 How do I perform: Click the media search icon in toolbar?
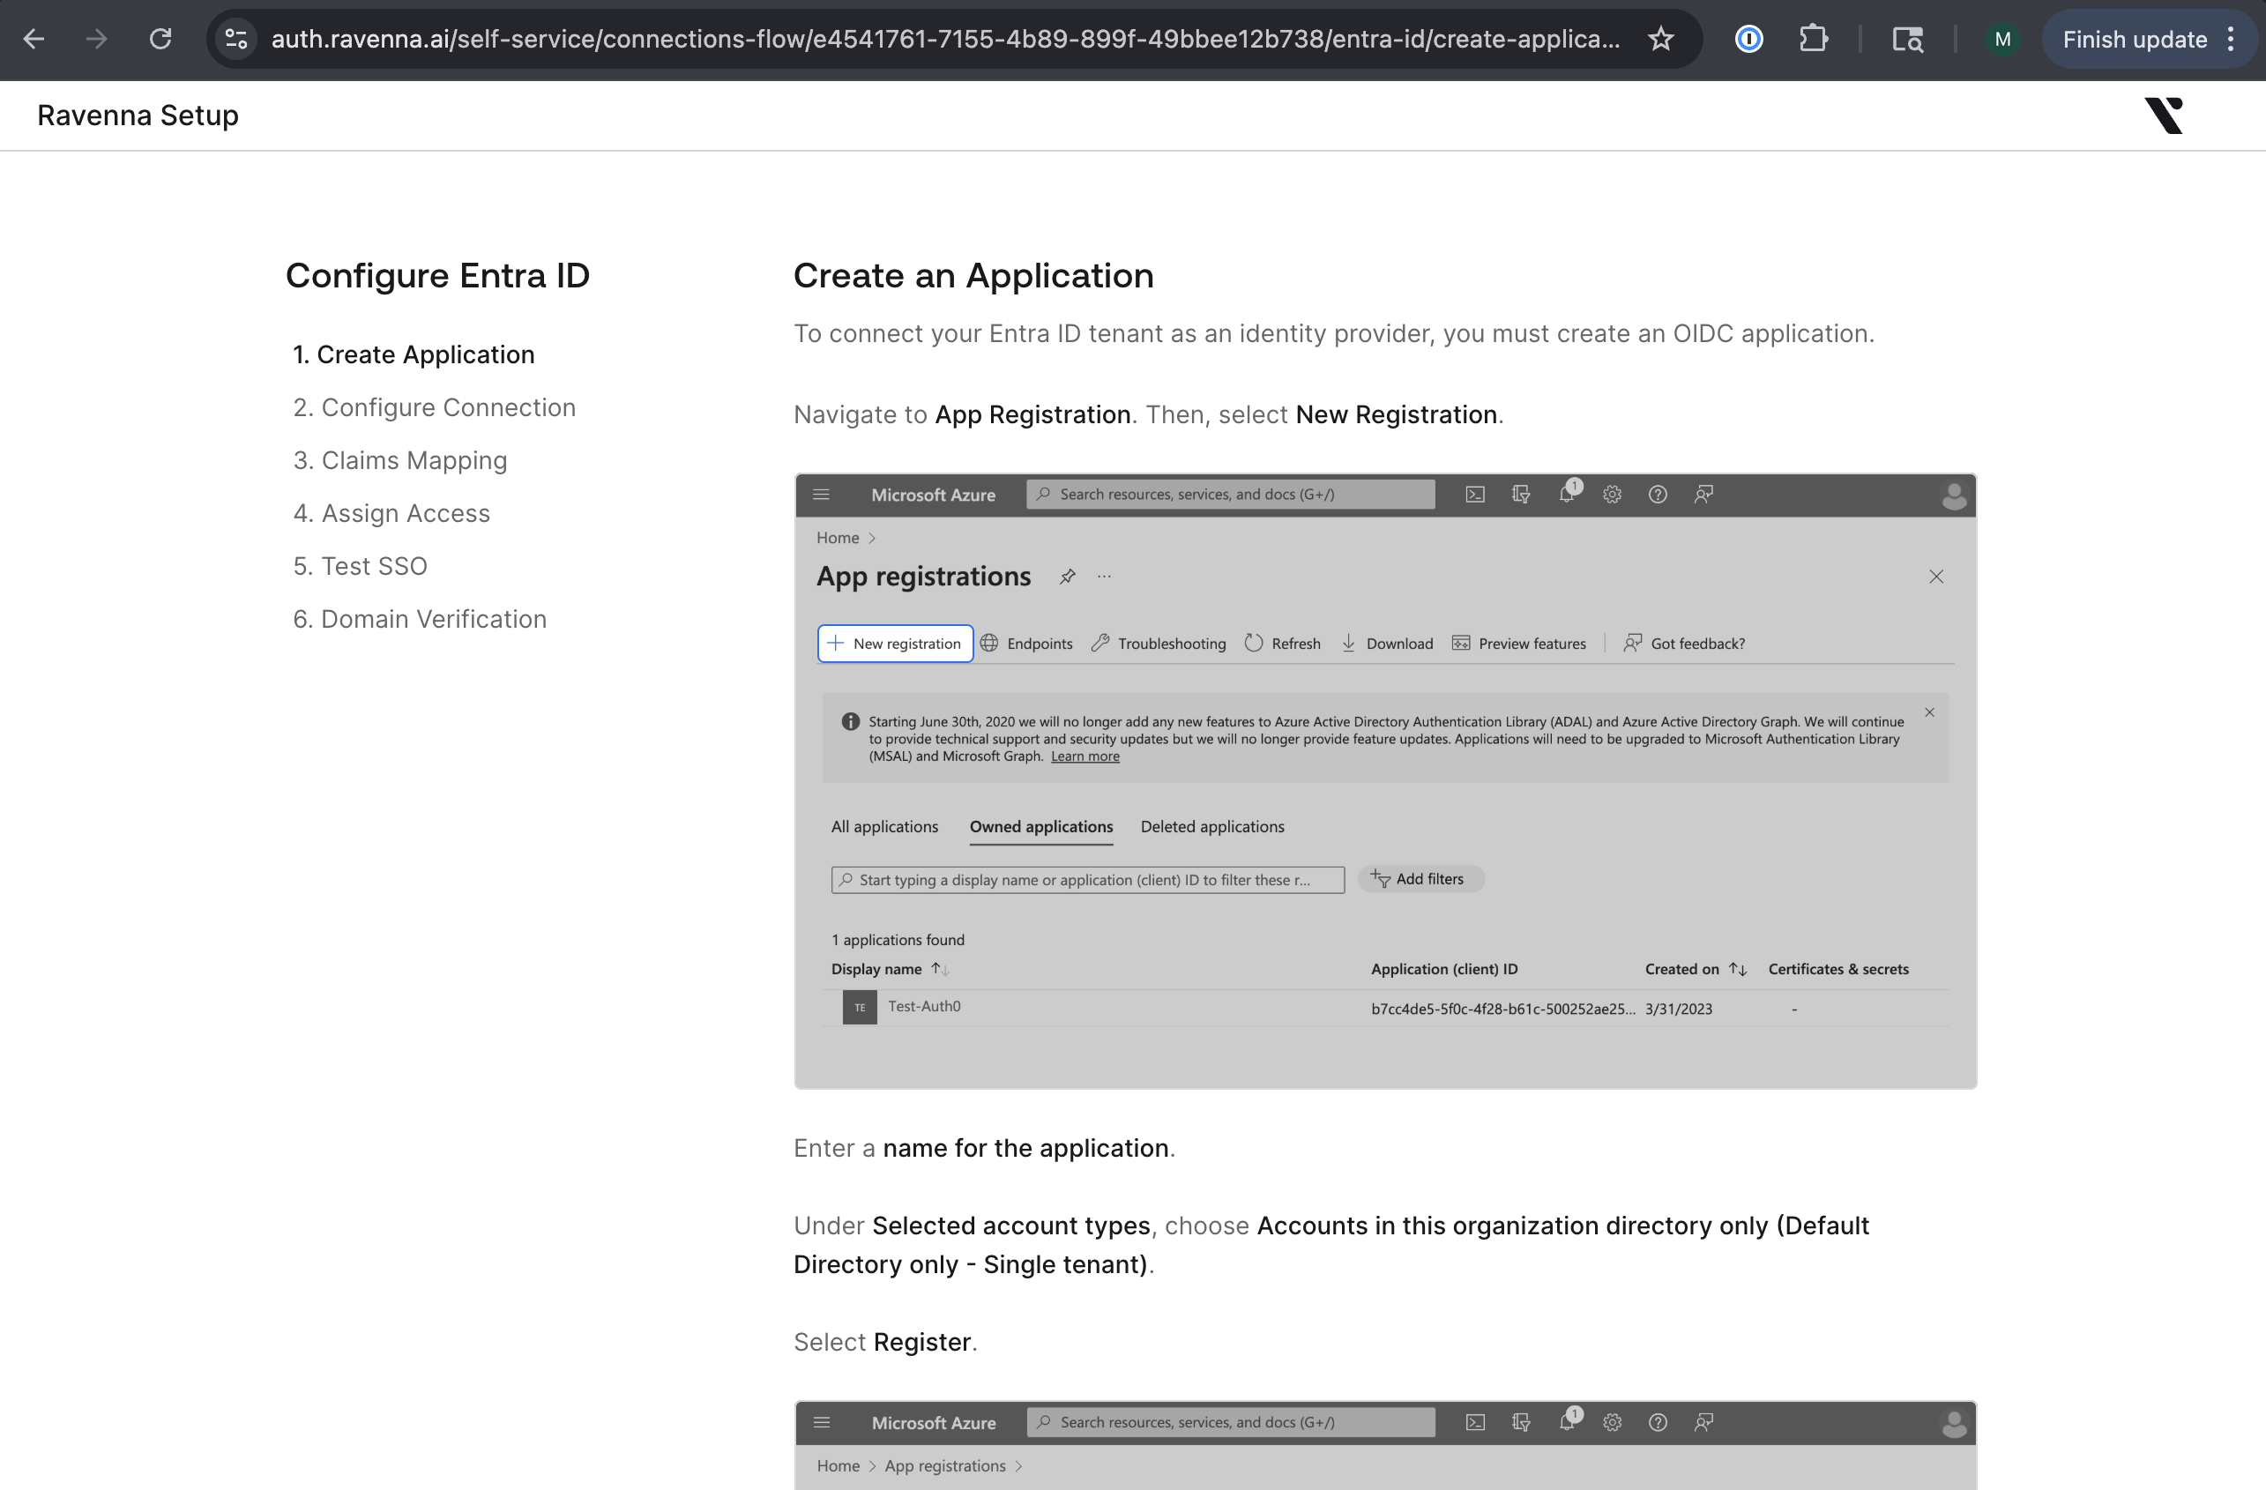tap(1907, 39)
